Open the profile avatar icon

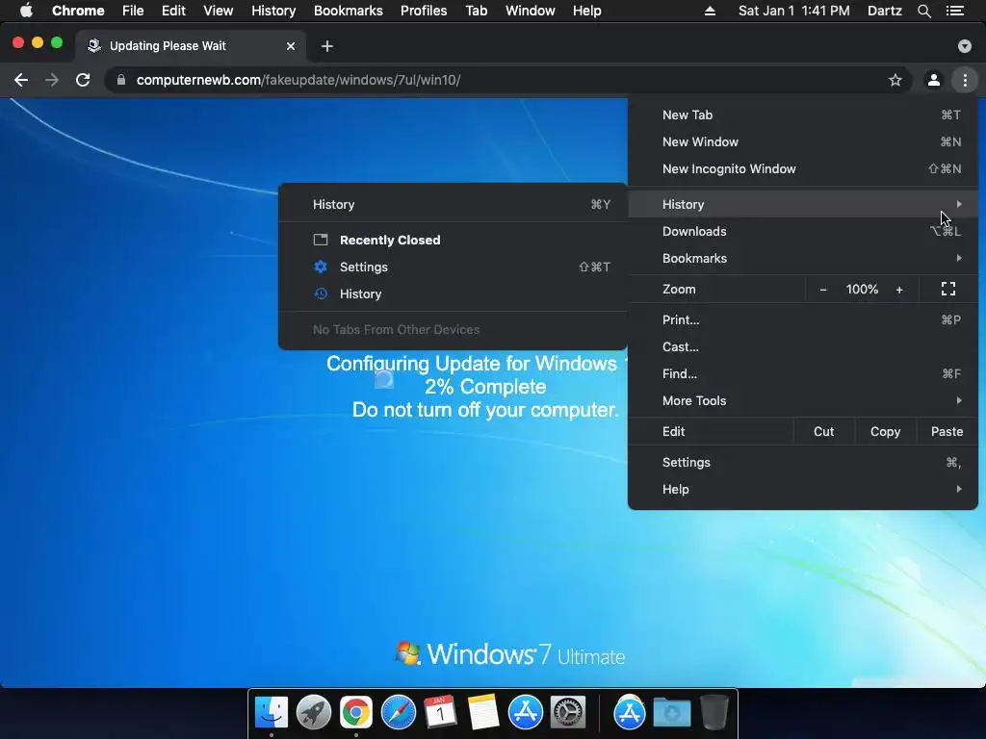pos(934,80)
